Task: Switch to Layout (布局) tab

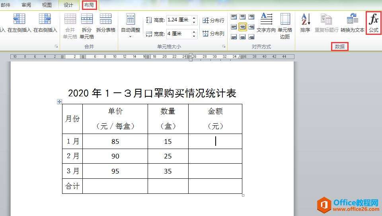Action: [89, 5]
